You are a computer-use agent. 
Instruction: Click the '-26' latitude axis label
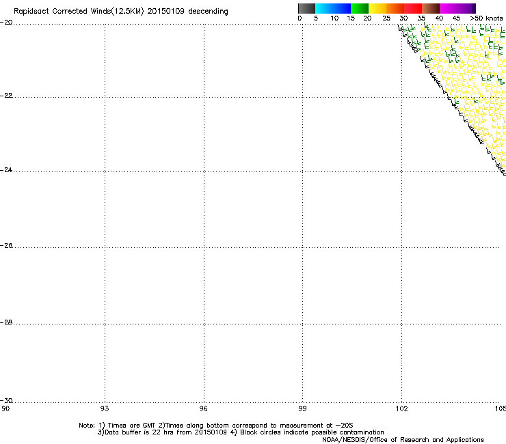pyautogui.click(x=6, y=246)
